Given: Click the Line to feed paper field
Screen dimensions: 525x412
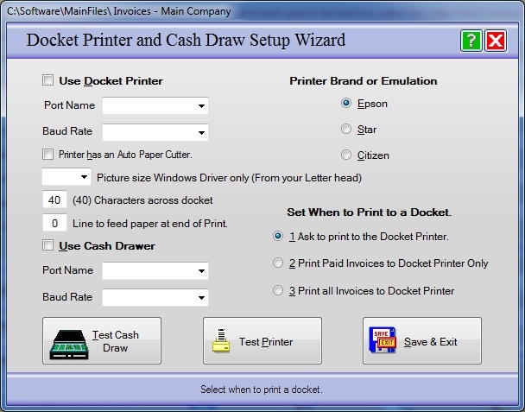Looking at the screenshot, I should point(54,223).
